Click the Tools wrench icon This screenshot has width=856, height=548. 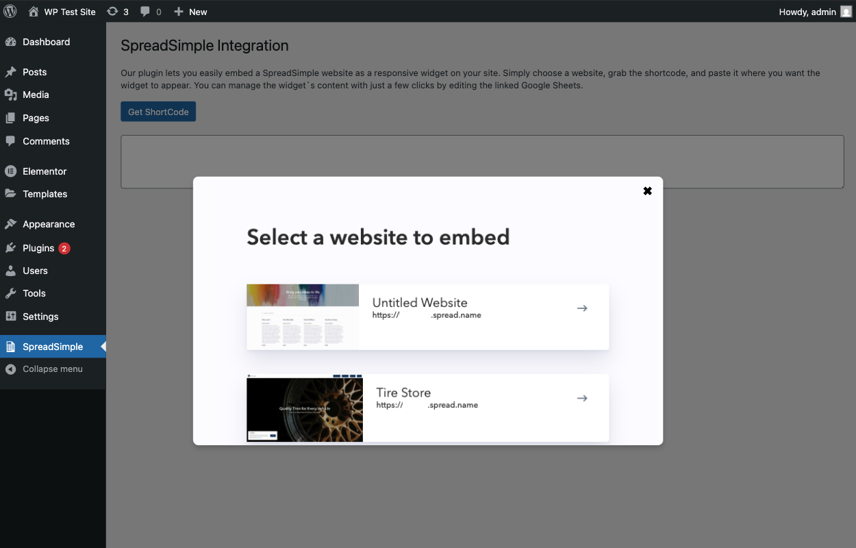coord(10,293)
